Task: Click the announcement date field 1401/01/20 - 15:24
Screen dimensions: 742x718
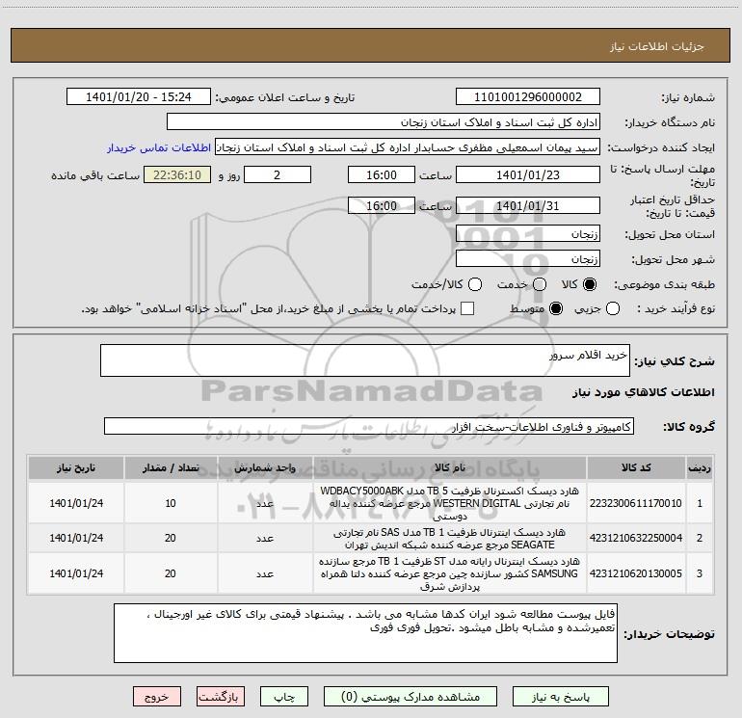Action: (139, 96)
